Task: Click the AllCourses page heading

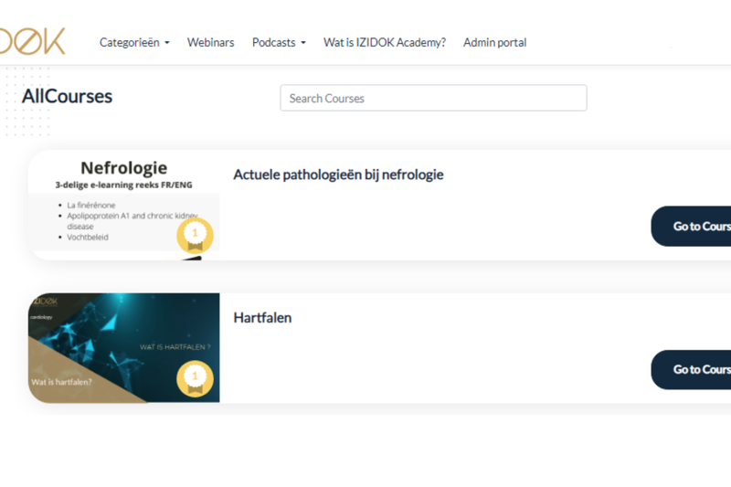Action: 68,96
